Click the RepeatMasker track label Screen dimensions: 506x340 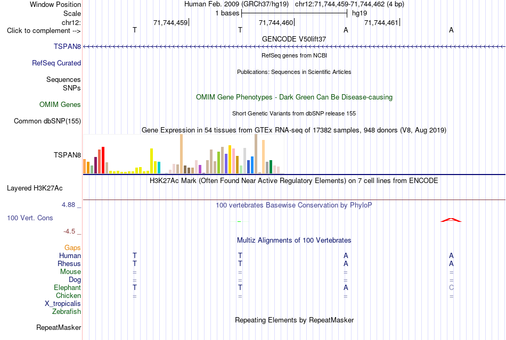[x=59, y=327]
